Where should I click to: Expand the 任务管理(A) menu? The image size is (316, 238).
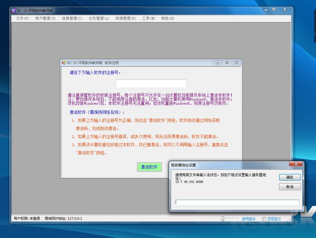(99, 19)
